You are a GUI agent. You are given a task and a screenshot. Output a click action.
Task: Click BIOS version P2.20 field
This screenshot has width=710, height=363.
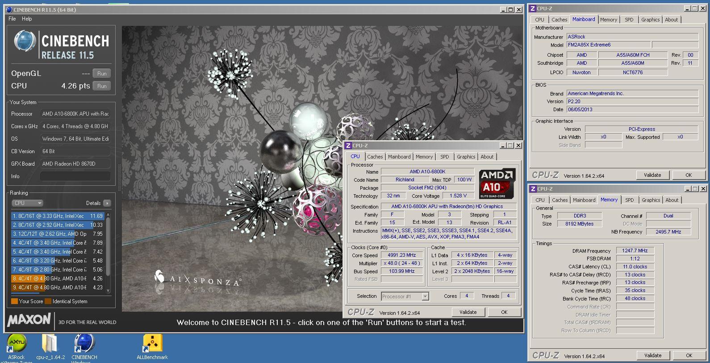(632, 101)
